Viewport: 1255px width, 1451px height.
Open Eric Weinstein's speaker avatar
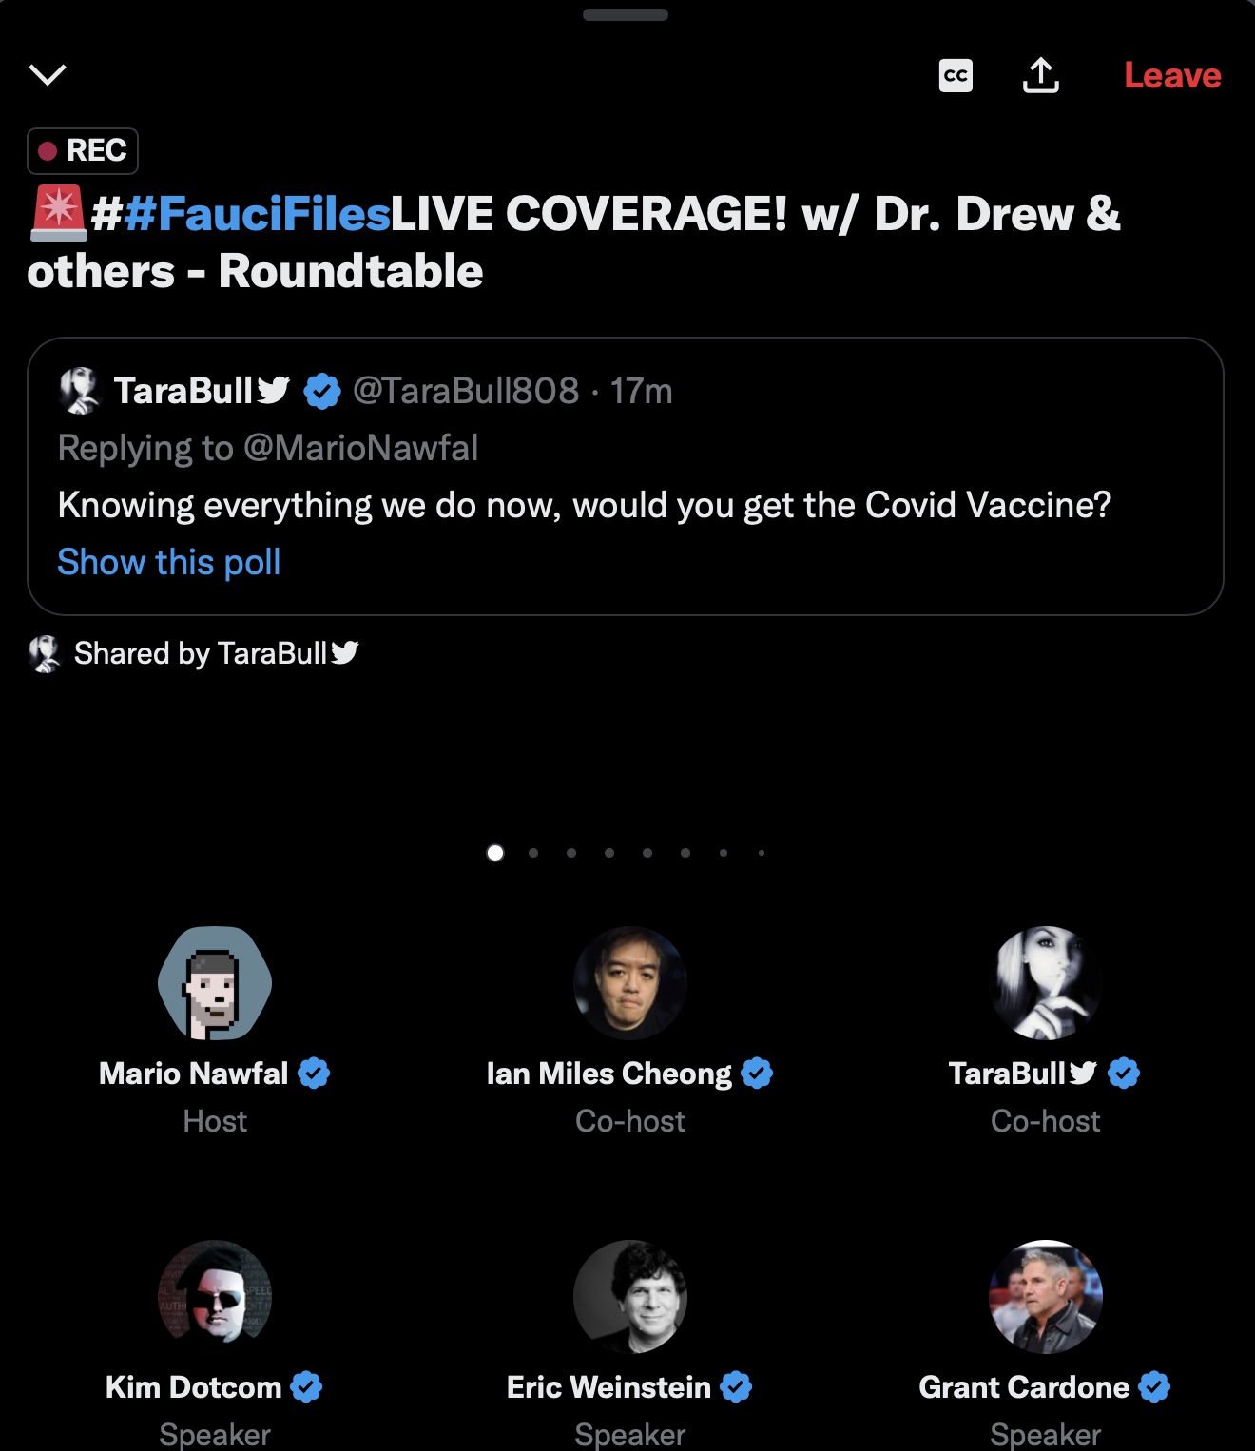click(x=629, y=1297)
